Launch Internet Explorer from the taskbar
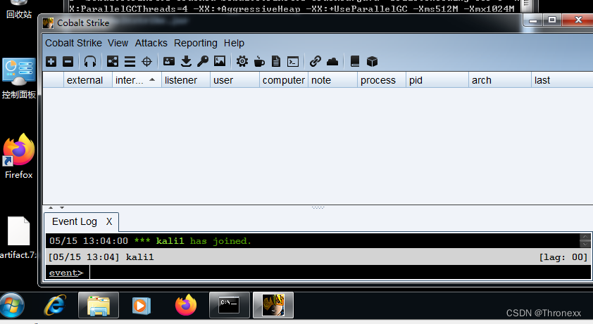This screenshot has width=593, height=324. [x=55, y=305]
